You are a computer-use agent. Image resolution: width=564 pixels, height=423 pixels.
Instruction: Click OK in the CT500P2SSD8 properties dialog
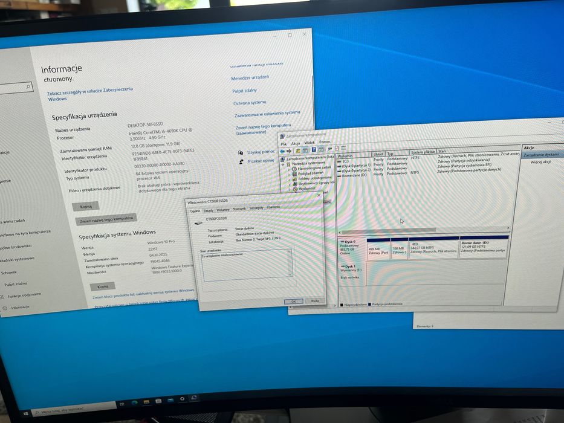(x=294, y=302)
